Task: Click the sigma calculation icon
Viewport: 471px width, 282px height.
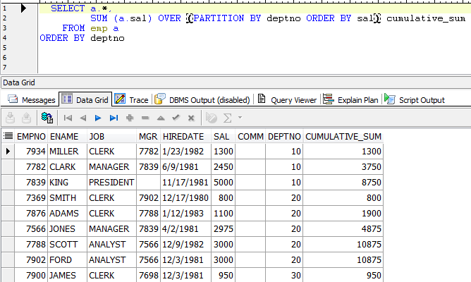Action: (227, 118)
